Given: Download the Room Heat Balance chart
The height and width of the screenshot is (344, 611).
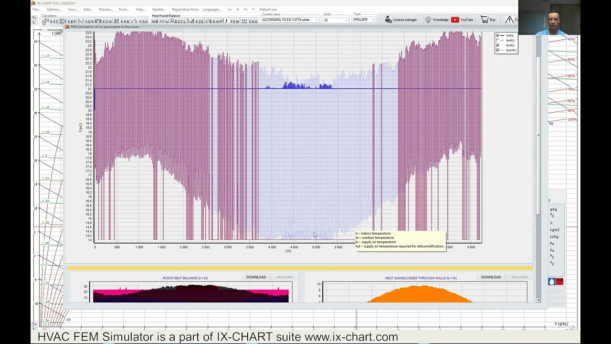Looking at the screenshot, I should click(256, 277).
